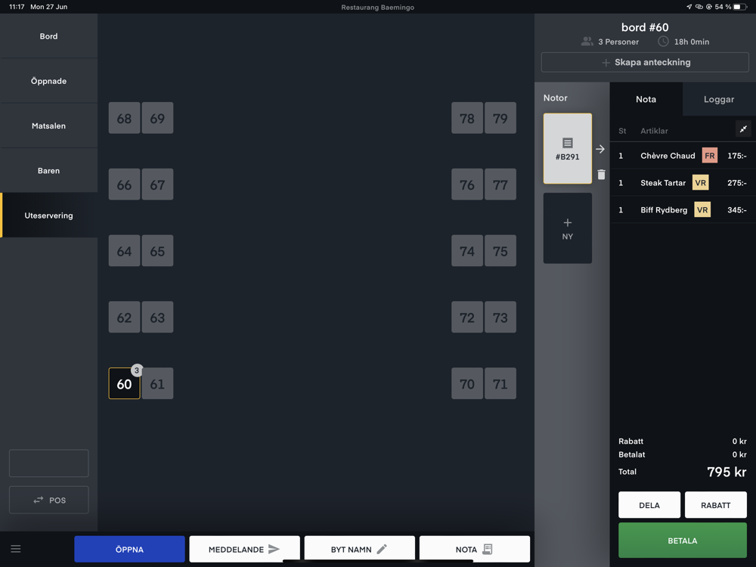The height and width of the screenshot is (567, 756).
Task: Switch to POS mode
Action: pos(48,500)
